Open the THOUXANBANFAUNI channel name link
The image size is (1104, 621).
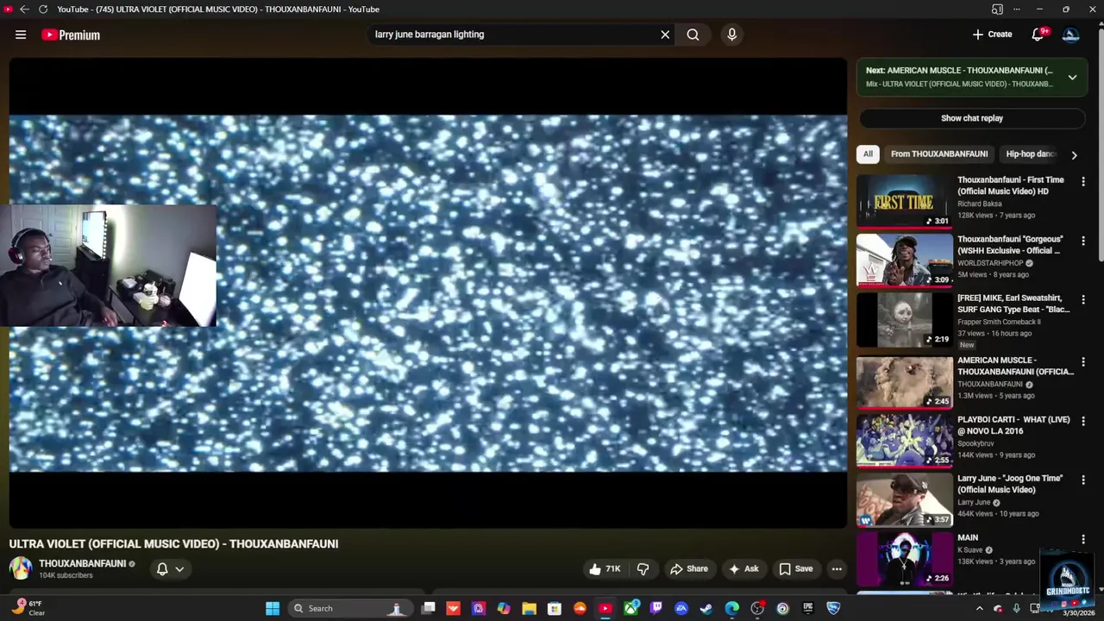tap(82, 563)
